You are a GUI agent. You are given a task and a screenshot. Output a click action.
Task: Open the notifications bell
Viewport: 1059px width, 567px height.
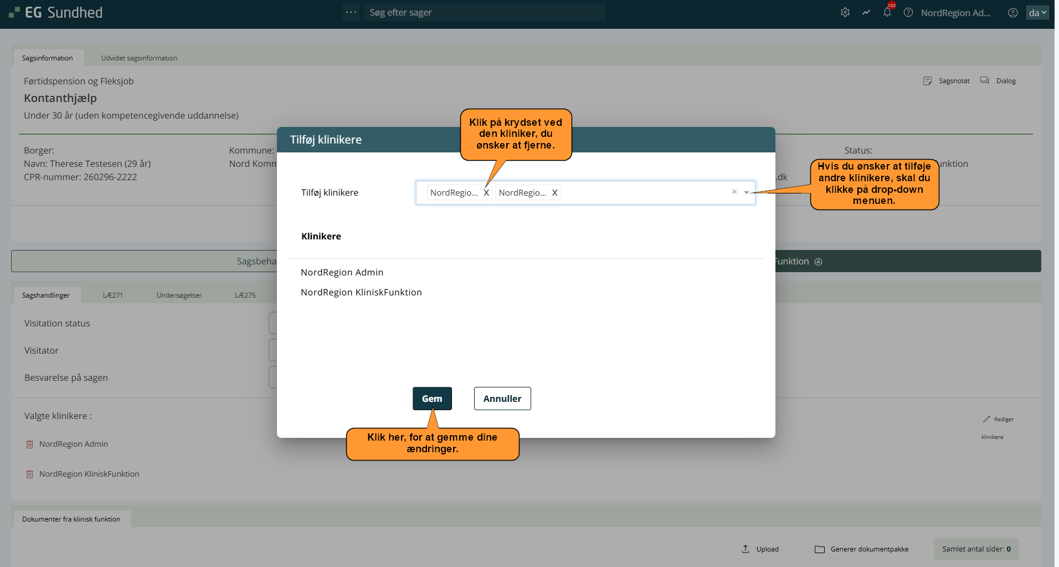click(887, 12)
